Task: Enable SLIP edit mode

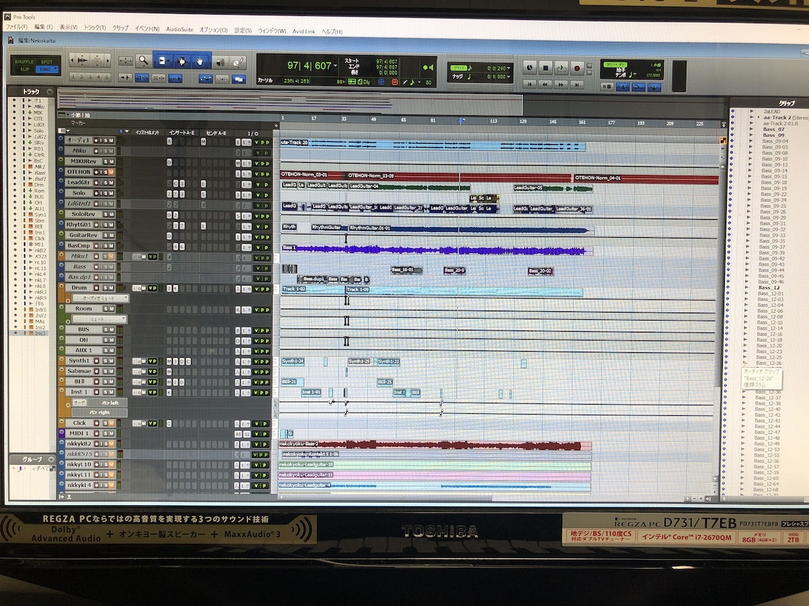Action: click(25, 69)
